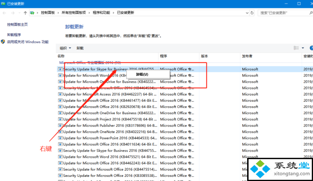Click icon of Office 2016 (KB2920678) update
This screenshot has height=181, width=313.
60,107
